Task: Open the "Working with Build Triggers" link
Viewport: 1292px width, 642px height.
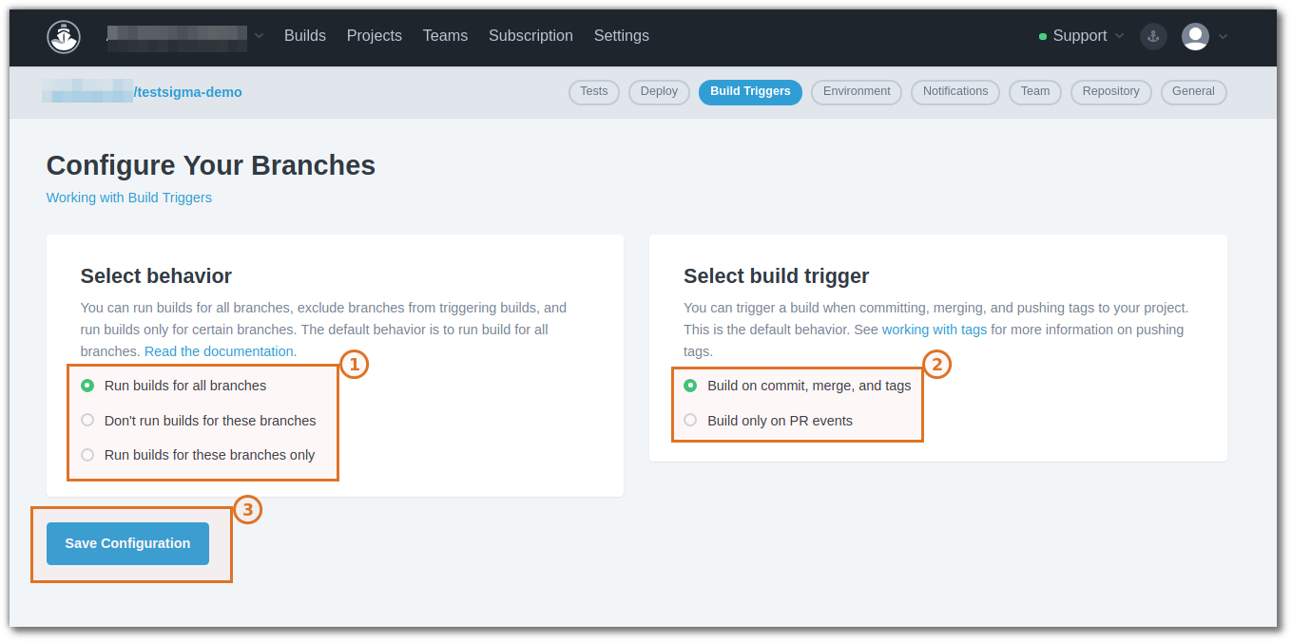Action: point(128,198)
